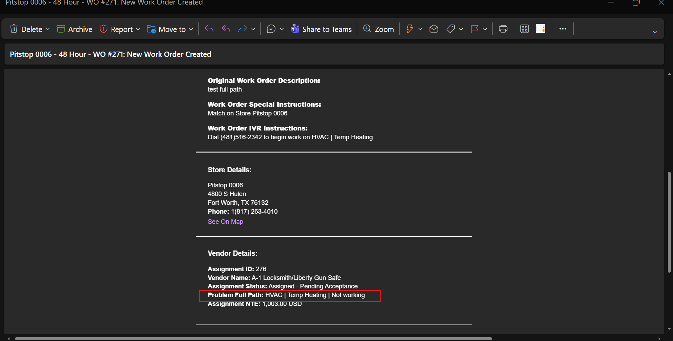Screen dimensions: 673x341
Task: Open the See On Map link
Action: (225, 222)
